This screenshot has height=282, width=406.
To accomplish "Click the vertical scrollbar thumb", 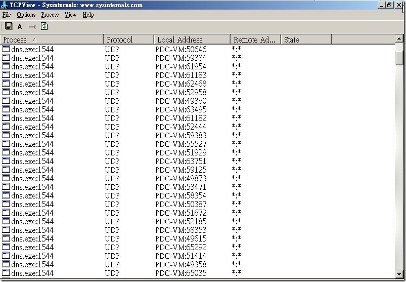I will [399, 58].
